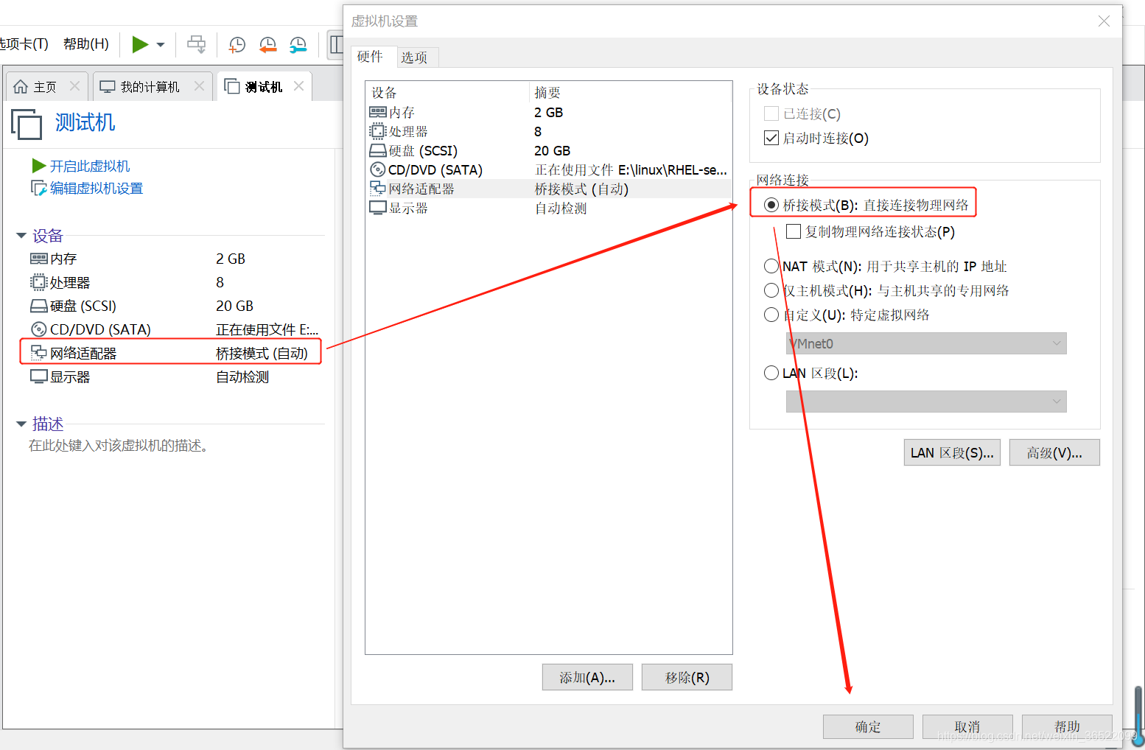
Task: Click 确定 to confirm settings
Action: [x=868, y=726]
